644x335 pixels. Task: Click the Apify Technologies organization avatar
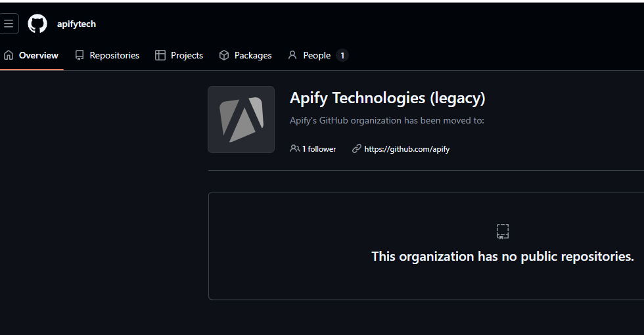(241, 120)
